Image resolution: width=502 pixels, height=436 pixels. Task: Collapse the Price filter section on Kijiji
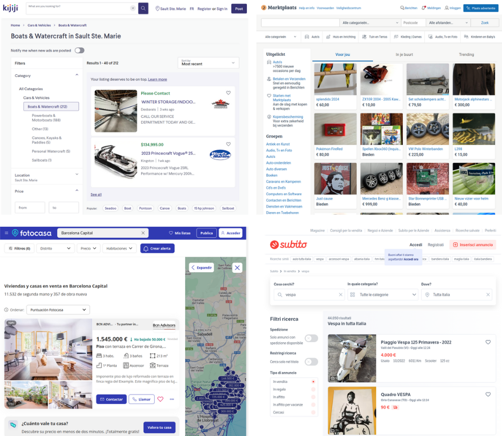click(x=77, y=191)
